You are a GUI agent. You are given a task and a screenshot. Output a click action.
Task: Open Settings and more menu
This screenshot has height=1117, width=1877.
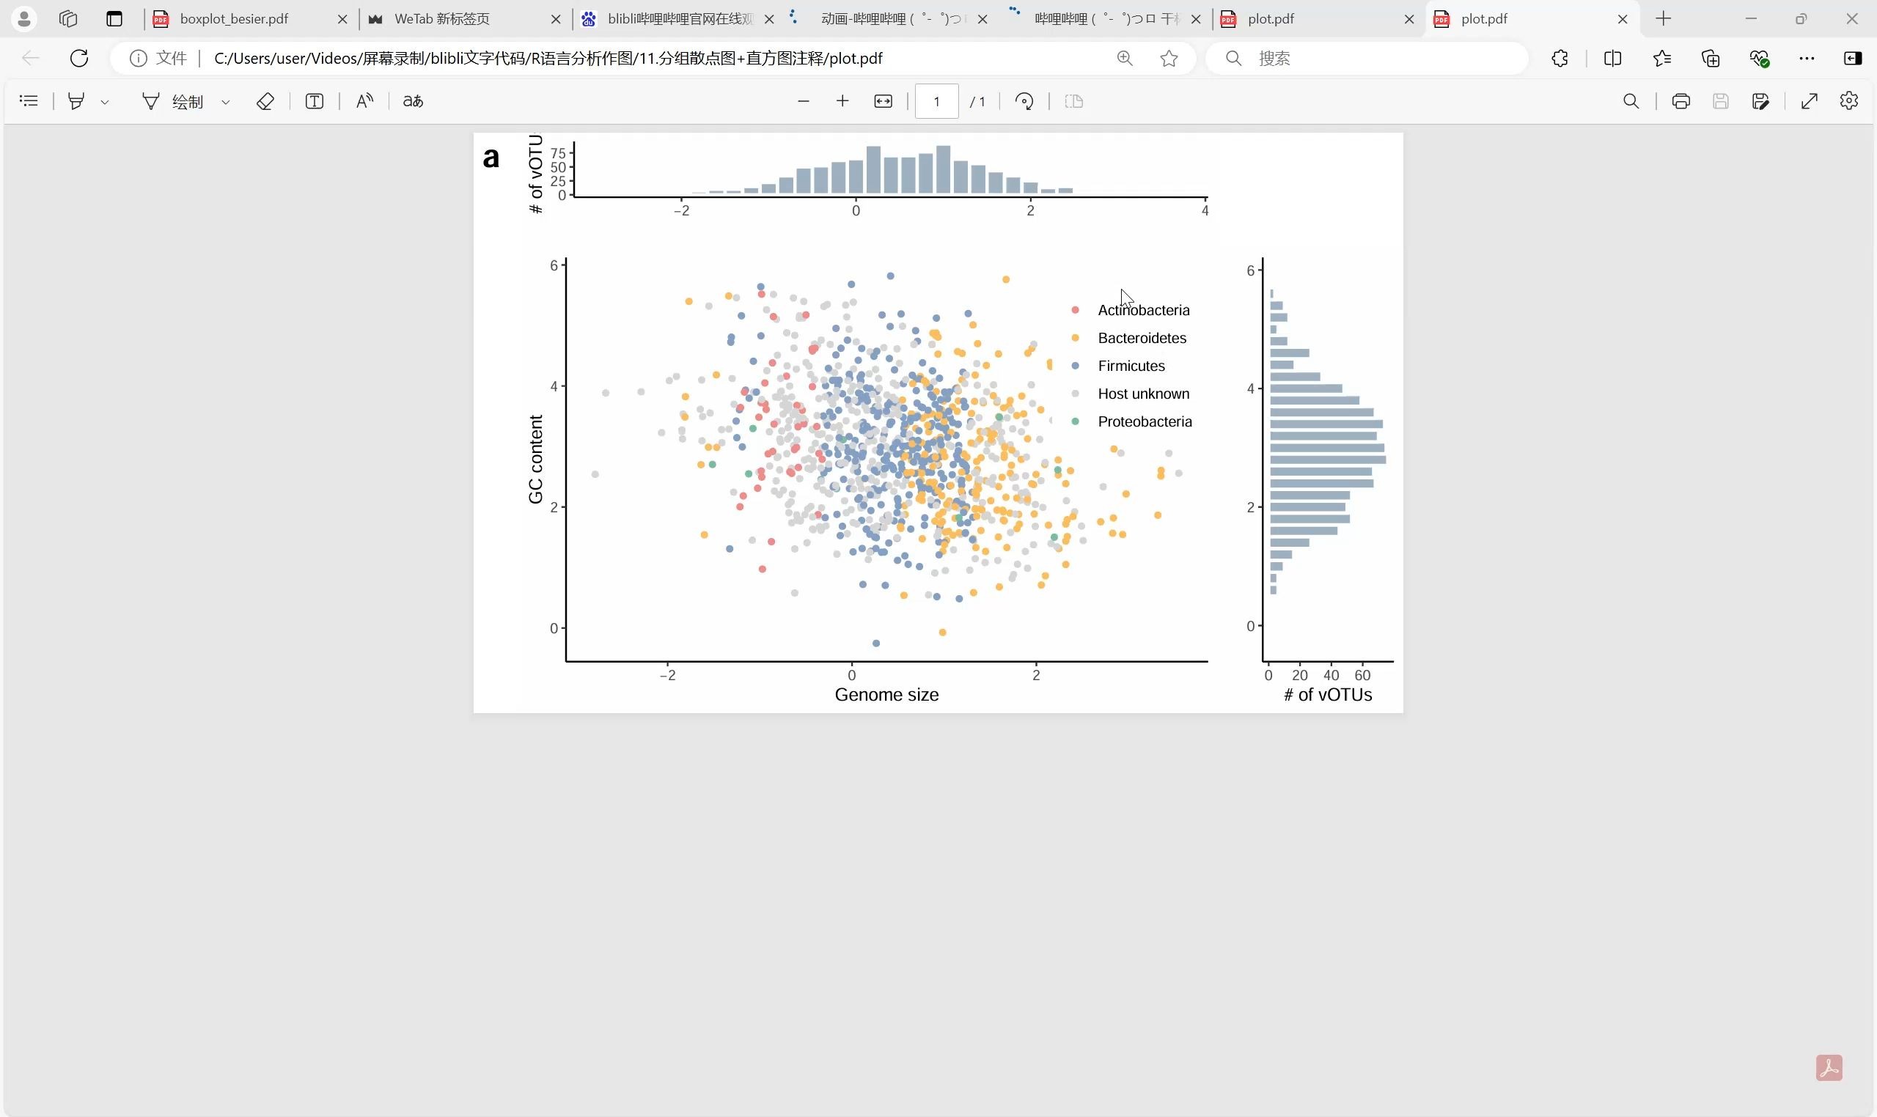coord(1807,58)
